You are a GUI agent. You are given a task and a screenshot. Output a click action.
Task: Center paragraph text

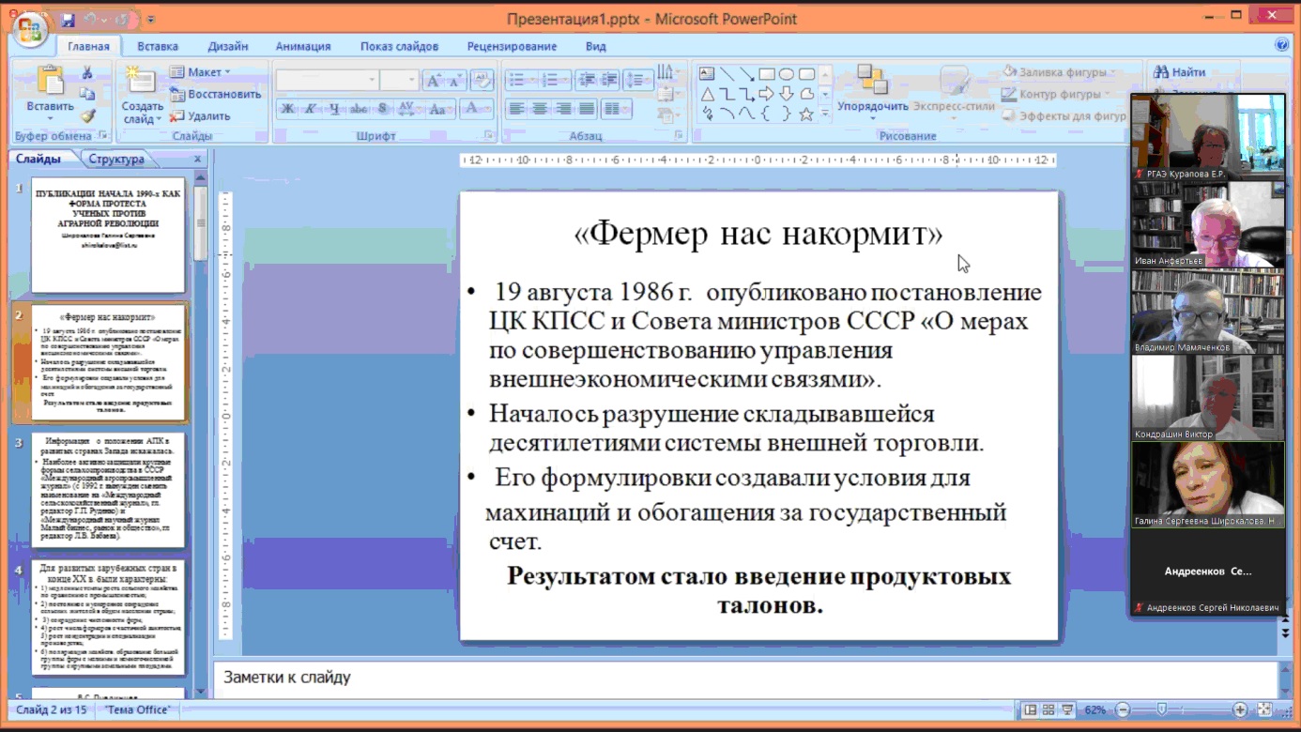pyautogui.click(x=540, y=109)
